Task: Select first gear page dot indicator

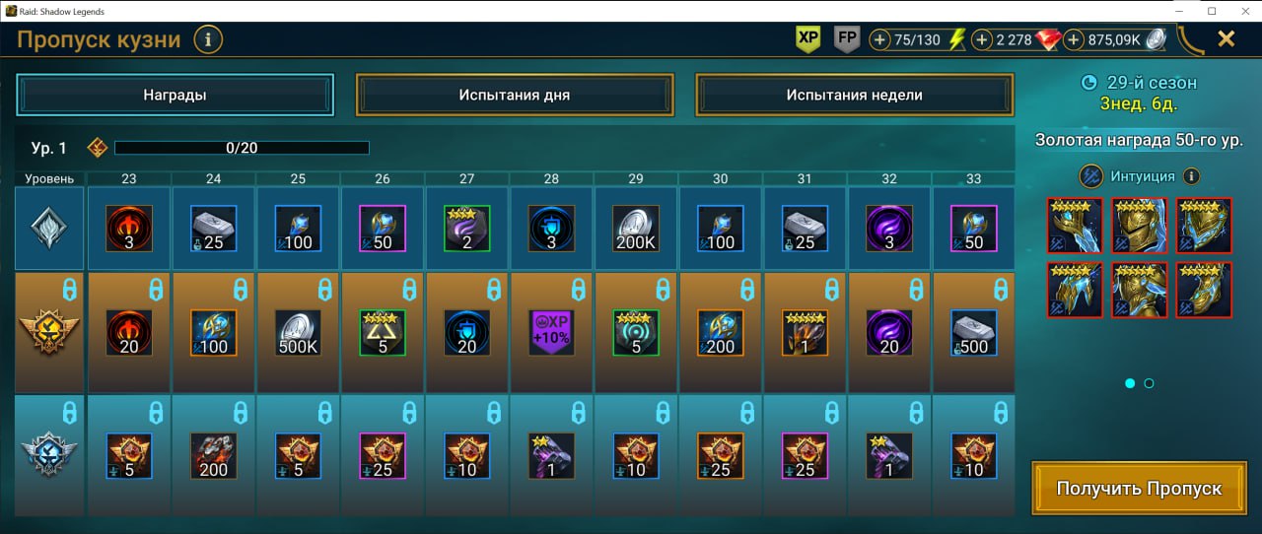Action: (1130, 383)
